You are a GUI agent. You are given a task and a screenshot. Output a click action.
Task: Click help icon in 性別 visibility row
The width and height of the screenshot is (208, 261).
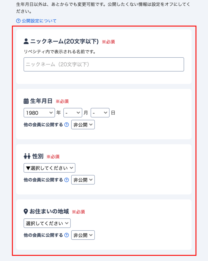click(x=66, y=180)
